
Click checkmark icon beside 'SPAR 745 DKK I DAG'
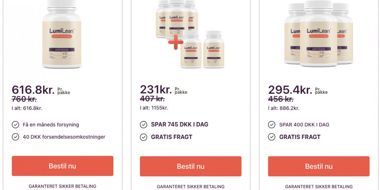coord(143,124)
